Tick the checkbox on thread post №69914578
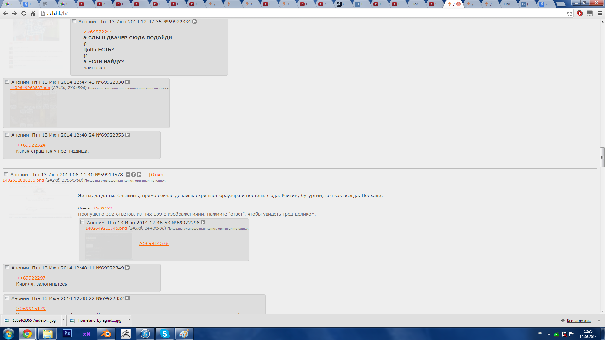The height and width of the screenshot is (340, 605). coord(6,174)
